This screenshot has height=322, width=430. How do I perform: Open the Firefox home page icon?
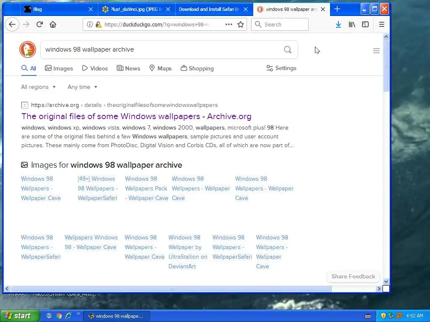coord(53,24)
